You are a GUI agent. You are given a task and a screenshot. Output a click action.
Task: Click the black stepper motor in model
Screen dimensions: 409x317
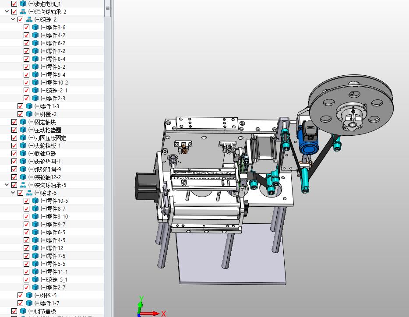coord(147,187)
